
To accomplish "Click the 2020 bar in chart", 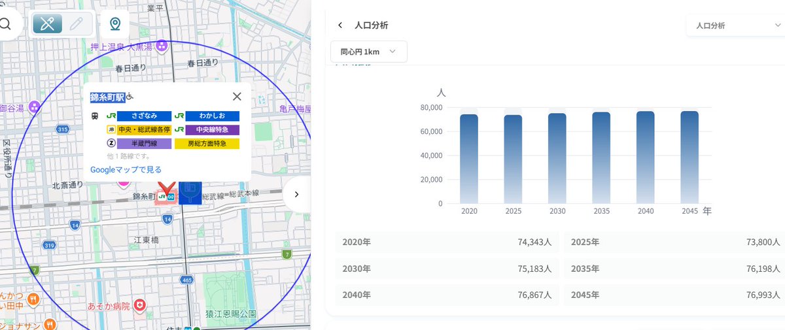I will tap(469, 158).
